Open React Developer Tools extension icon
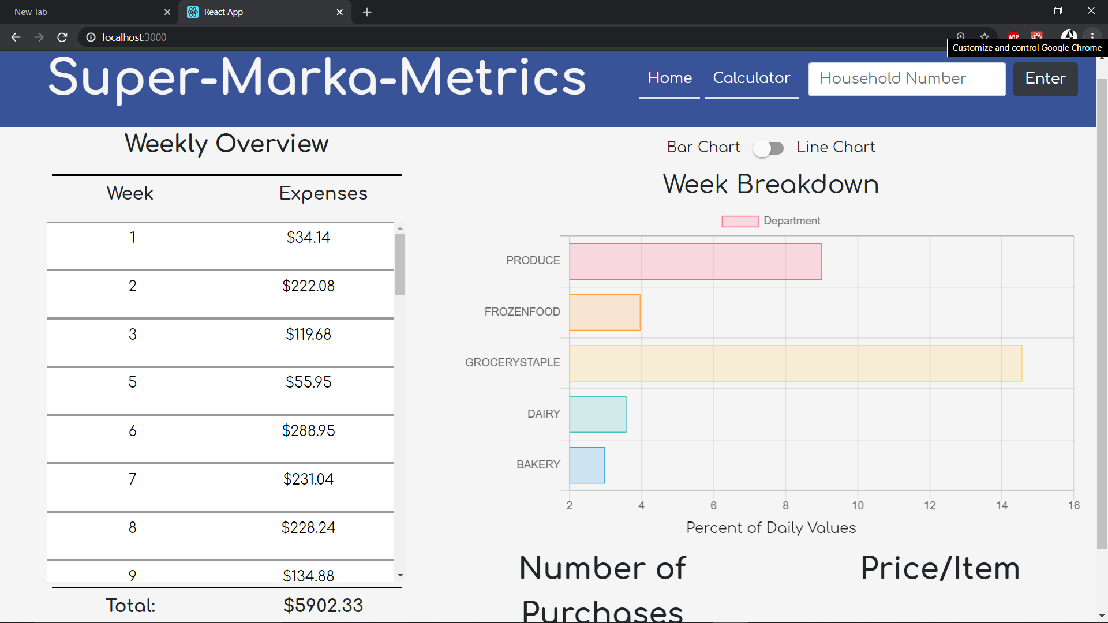This screenshot has width=1108, height=623. tap(1037, 36)
